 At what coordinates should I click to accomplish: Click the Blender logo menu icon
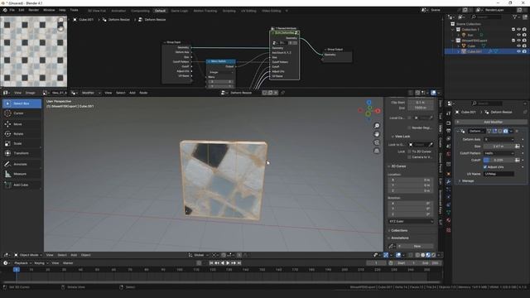coord(5,11)
